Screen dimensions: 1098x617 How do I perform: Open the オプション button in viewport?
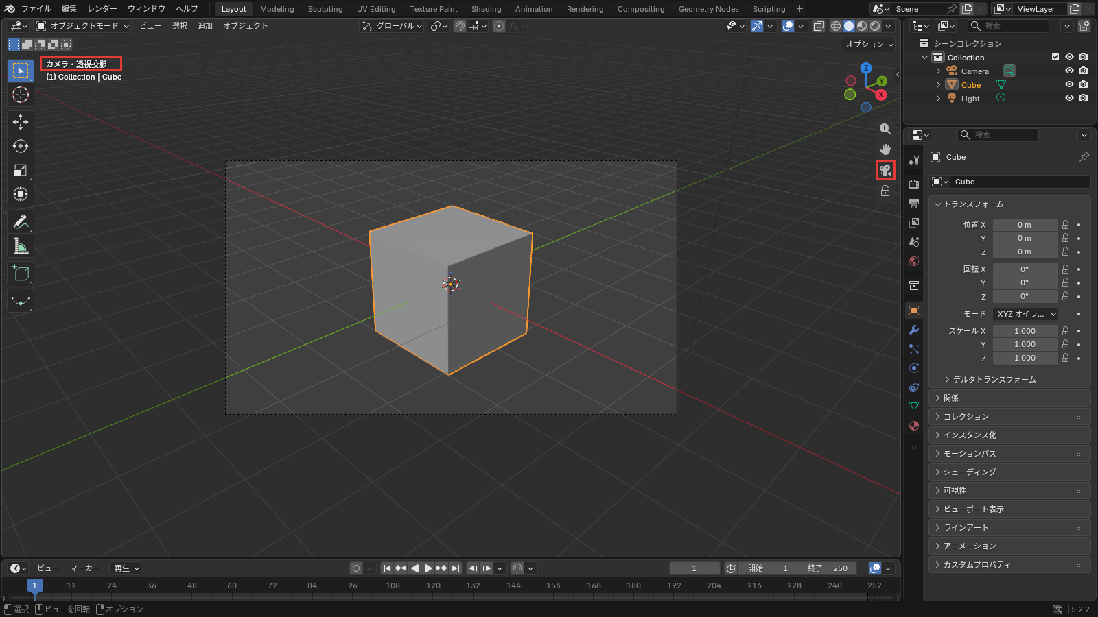869,44
